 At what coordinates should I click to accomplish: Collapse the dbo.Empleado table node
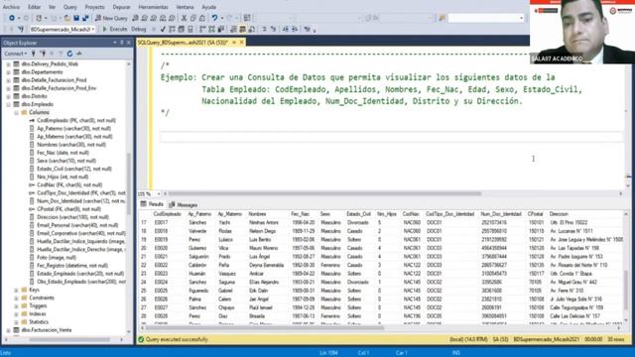click(x=8, y=104)
